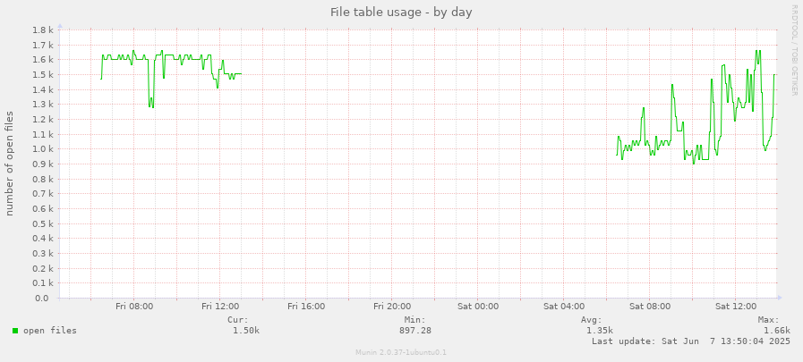This screenshot has height=362, width=803.
Task: Click the green open files legend swatch
Action: pos(15,331)
